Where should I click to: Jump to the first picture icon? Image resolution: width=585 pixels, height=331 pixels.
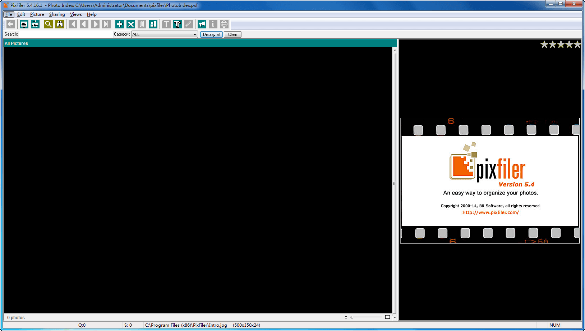(x=73, y=24)
